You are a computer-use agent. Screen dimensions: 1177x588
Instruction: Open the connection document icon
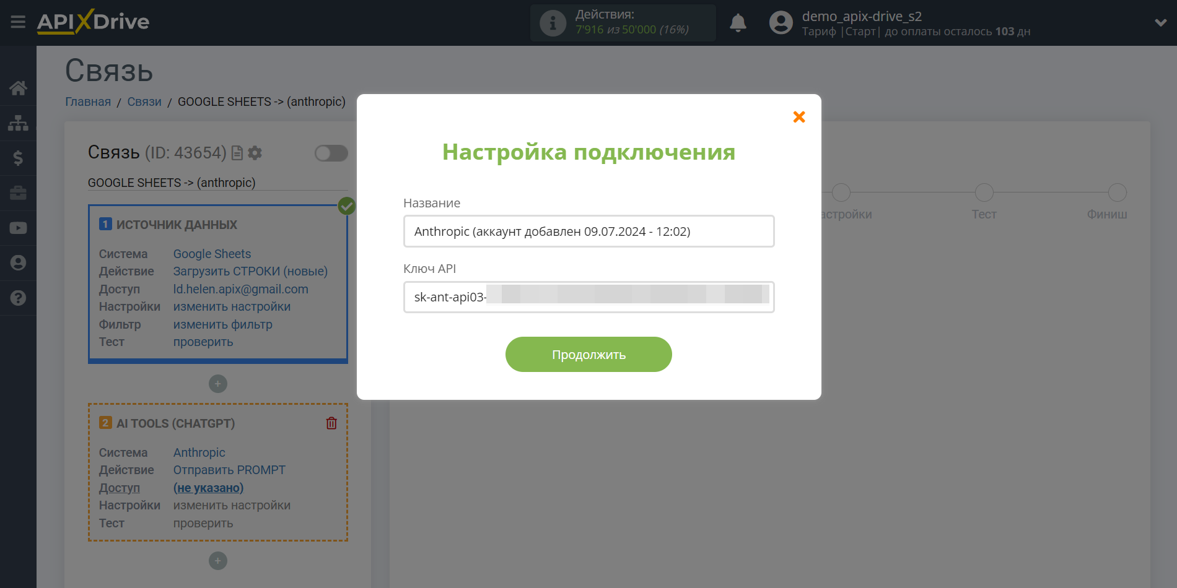coord(237,153)
